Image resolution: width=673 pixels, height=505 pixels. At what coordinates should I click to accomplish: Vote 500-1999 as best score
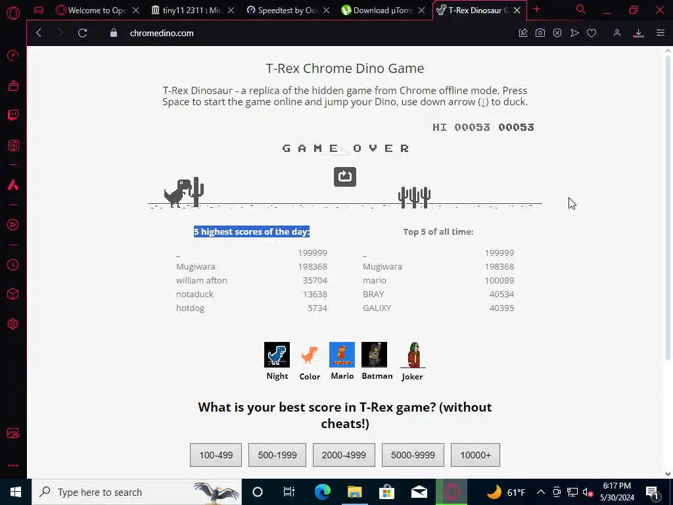[x=277, y=455]
